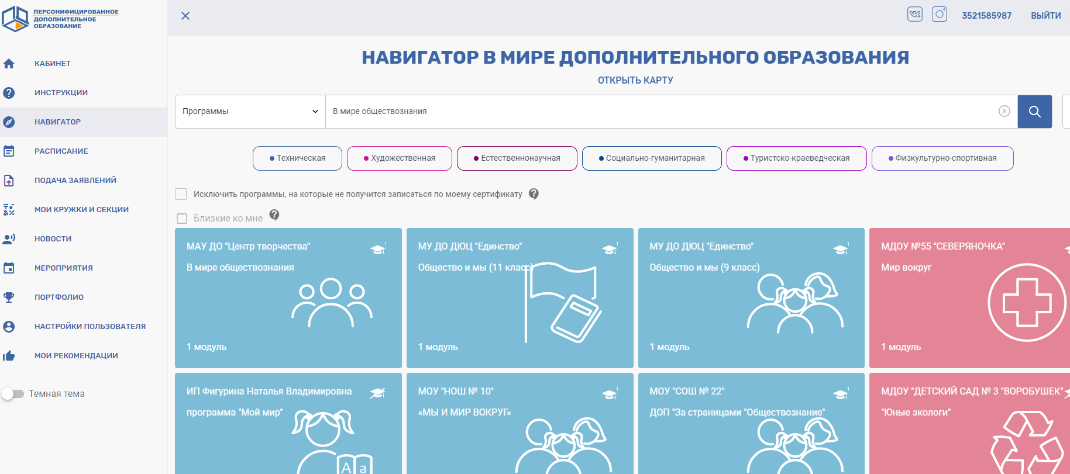The image size is (1070, 474).
Task: Click the icon beside Мои кружки и секции
Action: [x=9, y=210]
